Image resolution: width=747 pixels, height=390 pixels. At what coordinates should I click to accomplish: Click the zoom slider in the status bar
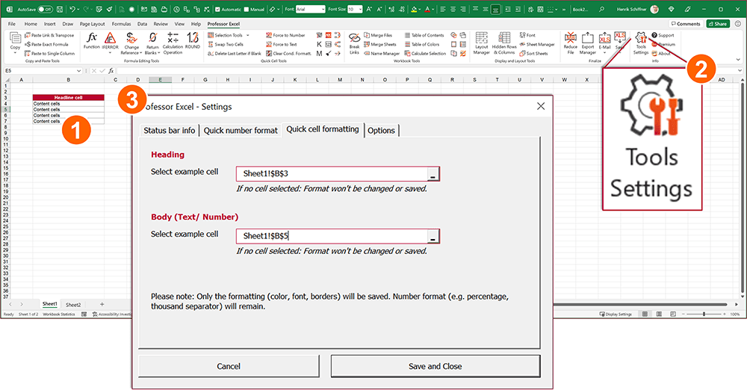[704, 315]
